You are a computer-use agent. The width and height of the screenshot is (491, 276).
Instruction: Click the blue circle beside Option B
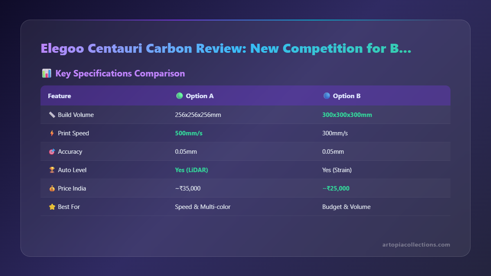click(327, 96)
